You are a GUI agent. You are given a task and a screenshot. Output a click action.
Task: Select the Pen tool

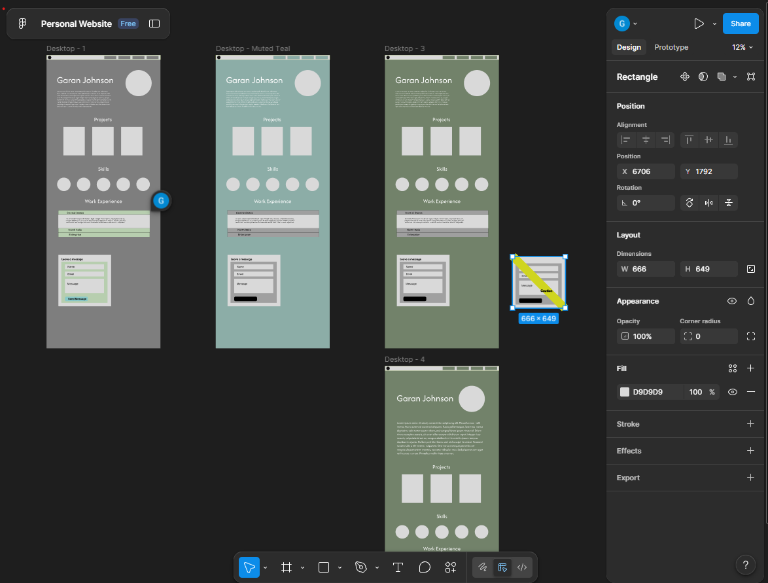[x=362, y=567]
